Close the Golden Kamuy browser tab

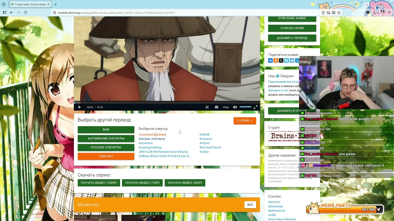tap(49, 4)
